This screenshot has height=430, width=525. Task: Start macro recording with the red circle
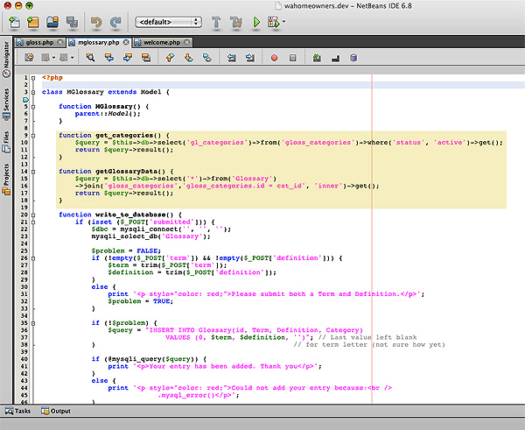(x=274, y=58)
